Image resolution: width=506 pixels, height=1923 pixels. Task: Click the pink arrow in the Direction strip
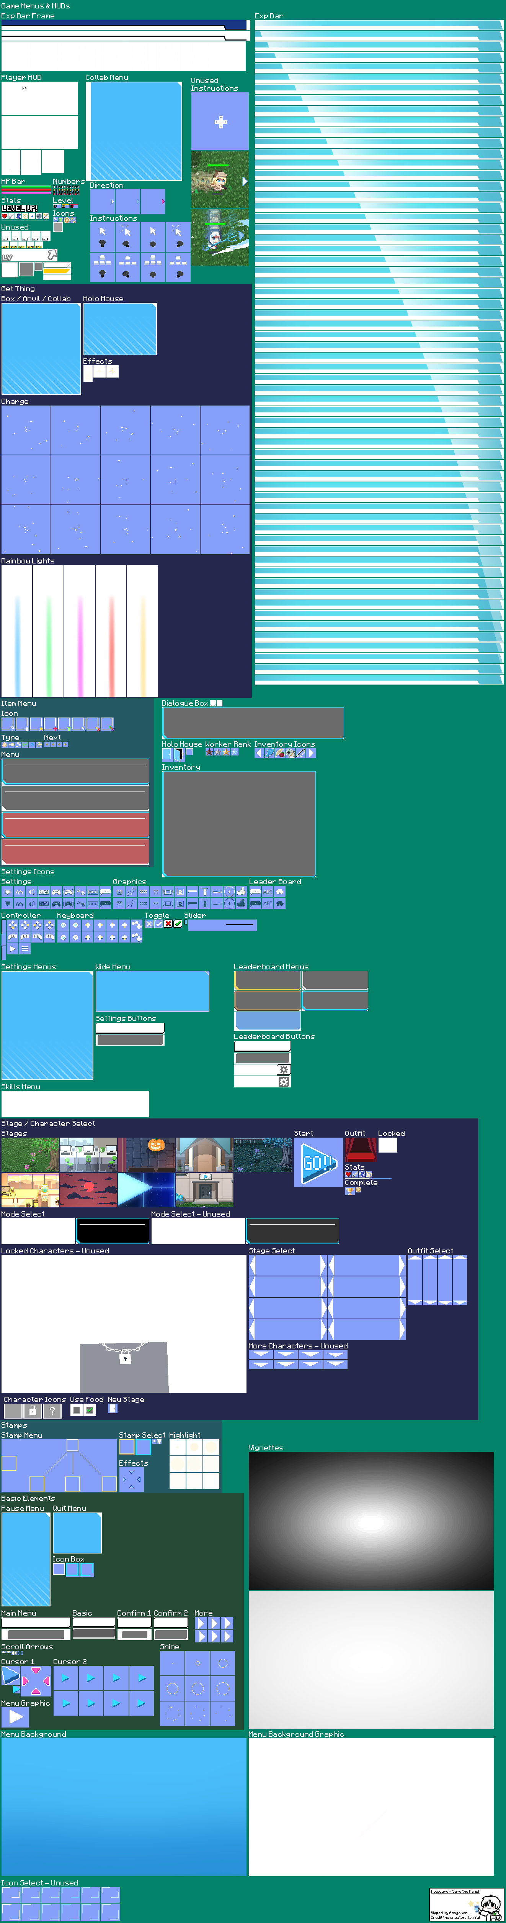(x=162, y=202)
